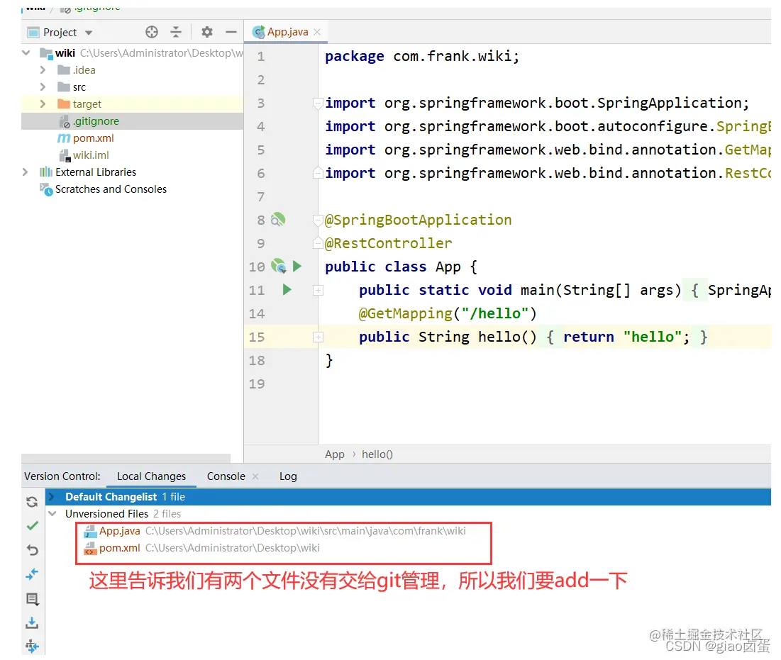Collapse import block fold marker on line 3
The height and width of the screenshot is (660, 781).
317,103
